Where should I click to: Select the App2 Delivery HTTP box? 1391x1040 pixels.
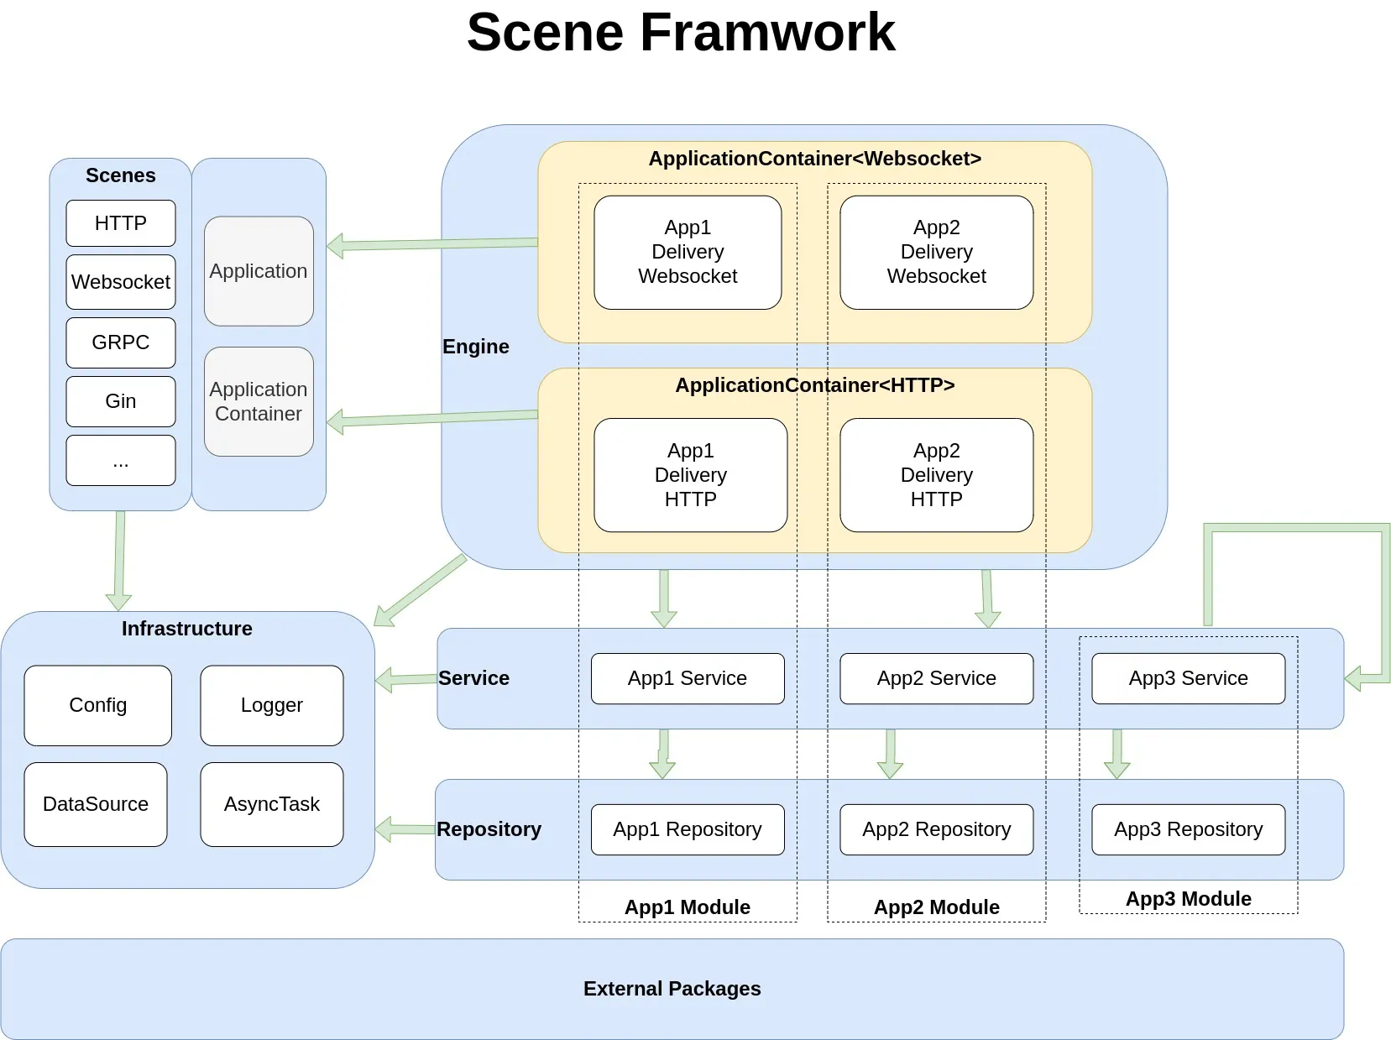(937, 475)
